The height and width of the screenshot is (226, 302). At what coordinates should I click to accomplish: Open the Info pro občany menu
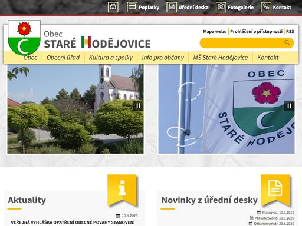click(163, 58)
